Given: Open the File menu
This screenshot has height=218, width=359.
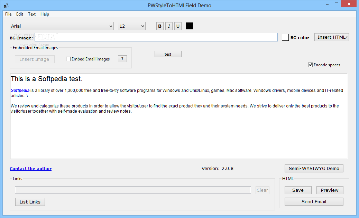Looking at the screenshot, I should click(x=8, y=14).
